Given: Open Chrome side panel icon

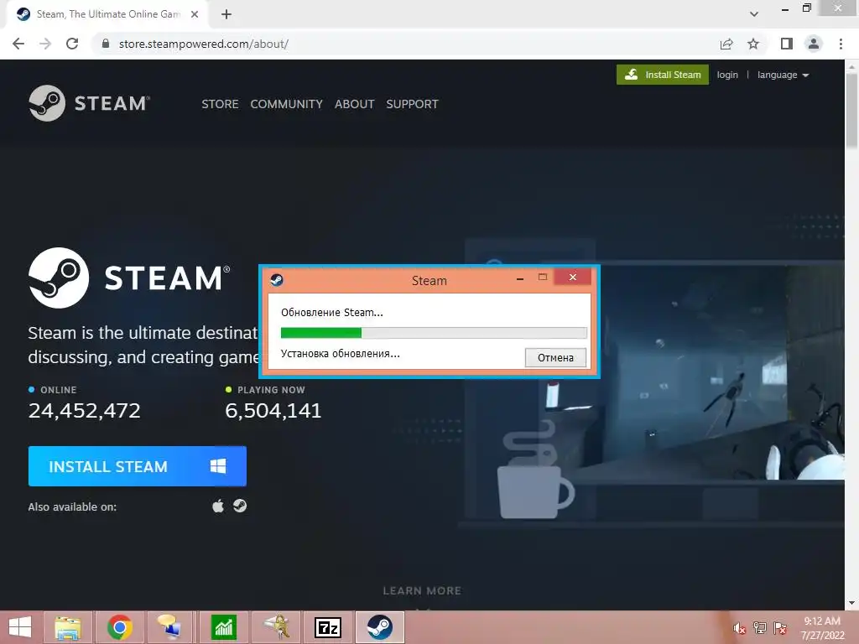Looking at the screenshot, I should click(787, 44).
